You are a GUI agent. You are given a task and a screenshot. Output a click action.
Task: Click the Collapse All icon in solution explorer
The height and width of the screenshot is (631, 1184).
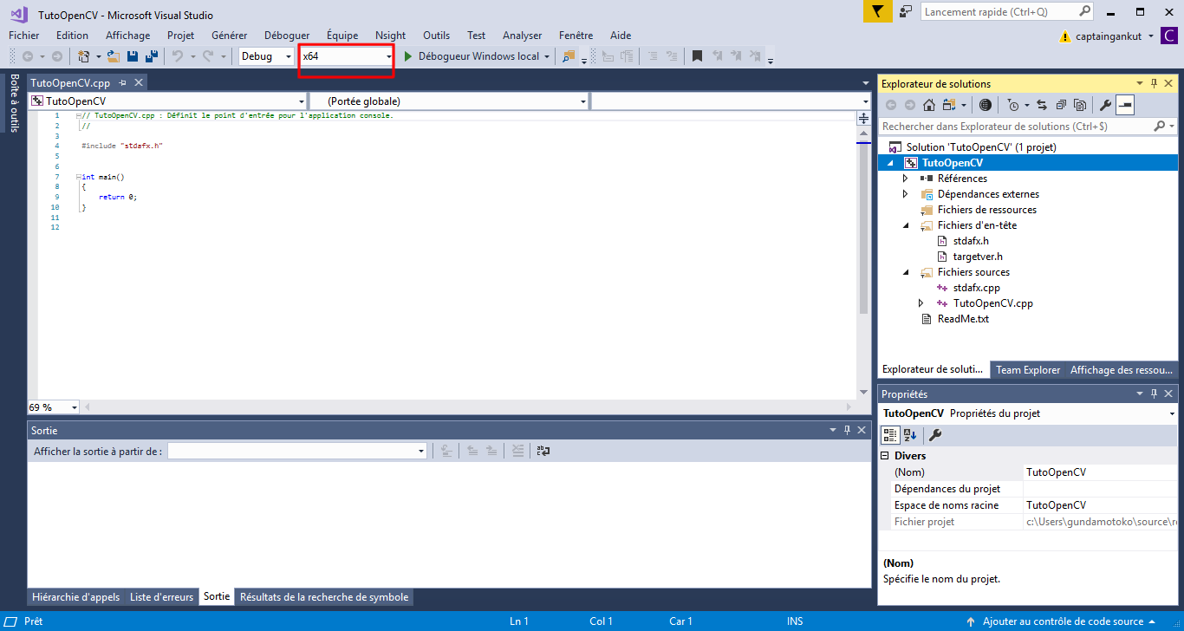tap(1060, 105)
